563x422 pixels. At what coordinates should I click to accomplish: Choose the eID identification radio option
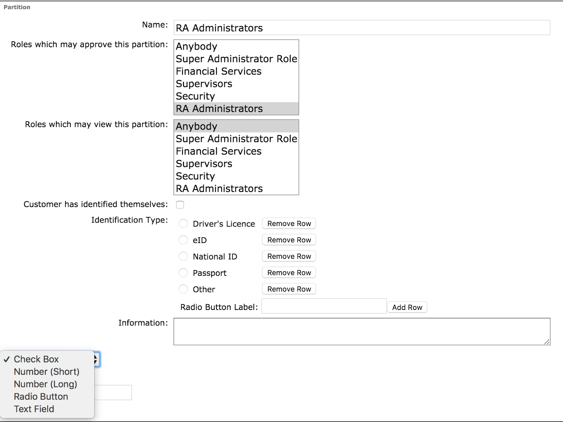183,240
